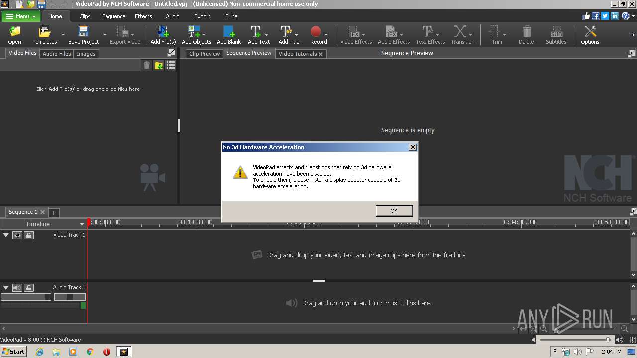The image size is (637, 358).
Task: Open the Home ribbon tab
Action: point(55,16)
